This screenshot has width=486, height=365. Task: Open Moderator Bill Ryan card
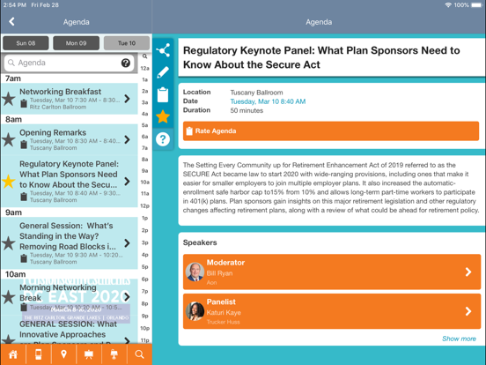(332, 272)
